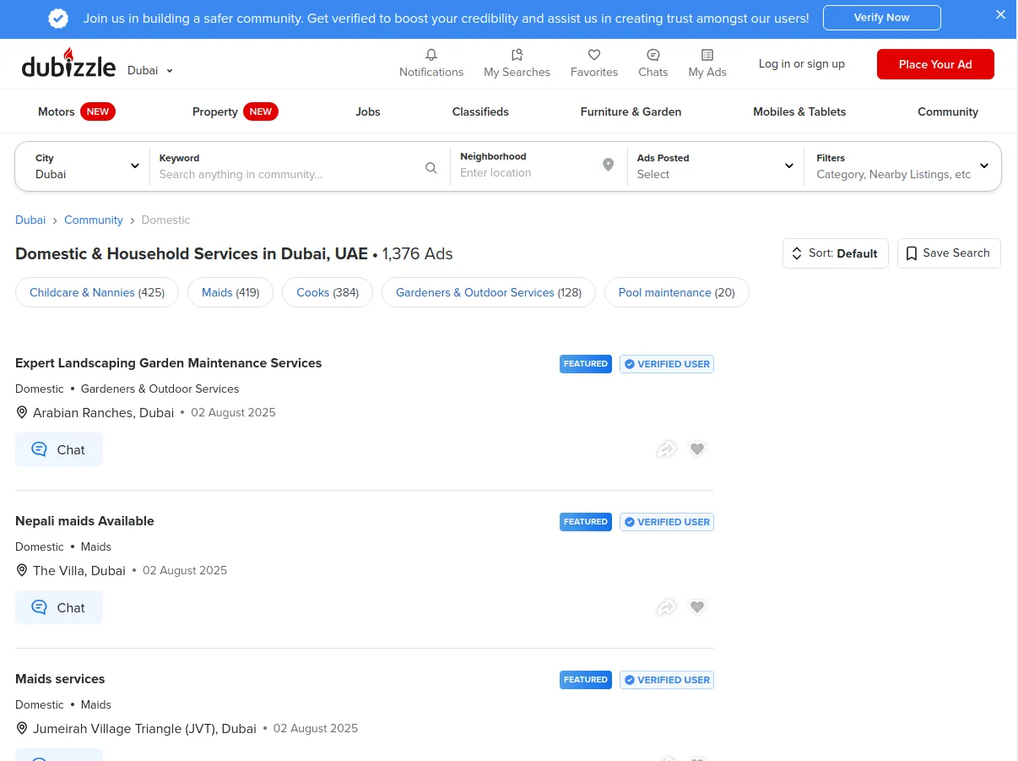The height and width of the screenshot is (761, 1018).
Task: Click Log in or sign up
Action: (801, 64)
